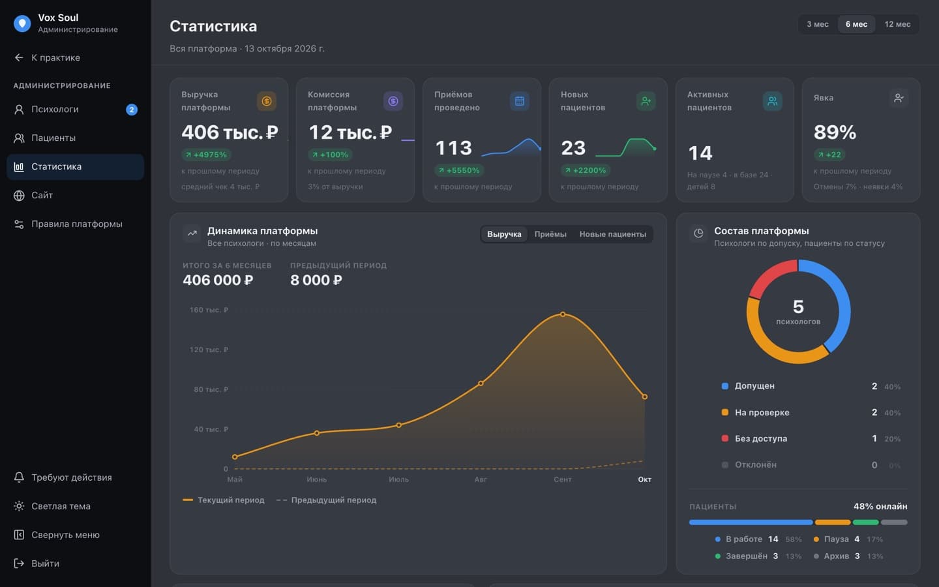Screen dimensions: 939x587
Task: Click the blue В работе patients bar segment
Action: click(751, 522)
